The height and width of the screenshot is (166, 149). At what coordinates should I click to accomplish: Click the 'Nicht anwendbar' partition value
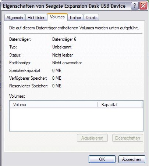[67, 63]
